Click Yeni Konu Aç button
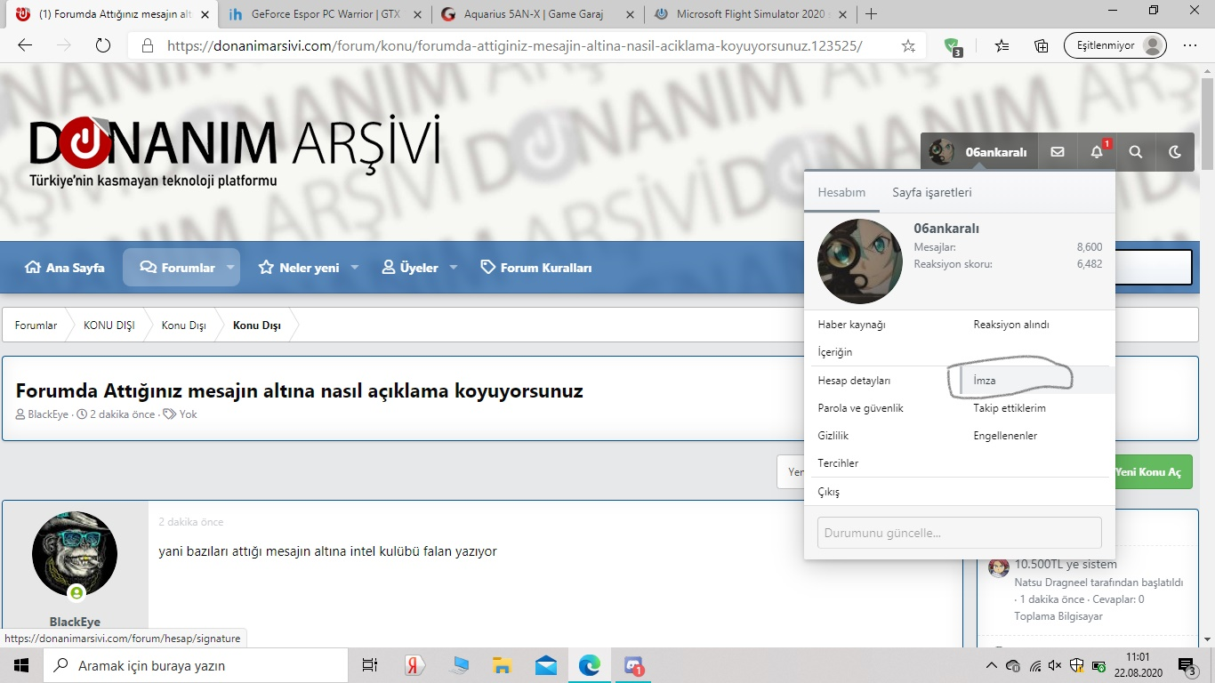The width and height of the screenshot is (1215, 683). click(x=1147, y=471)
